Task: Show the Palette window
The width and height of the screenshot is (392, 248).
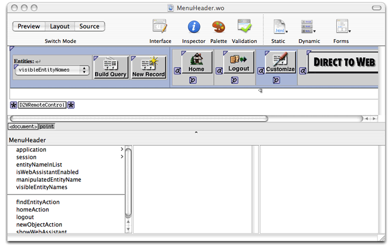Action: coord(219,27)
